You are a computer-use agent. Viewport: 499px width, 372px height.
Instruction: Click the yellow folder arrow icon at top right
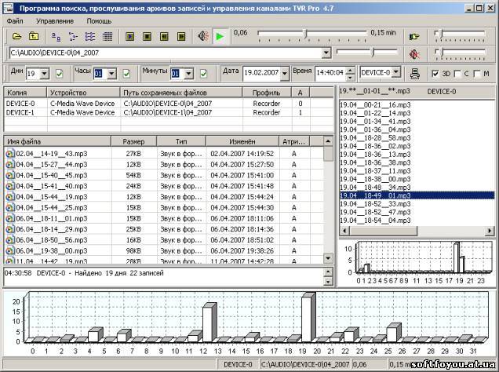415,36
